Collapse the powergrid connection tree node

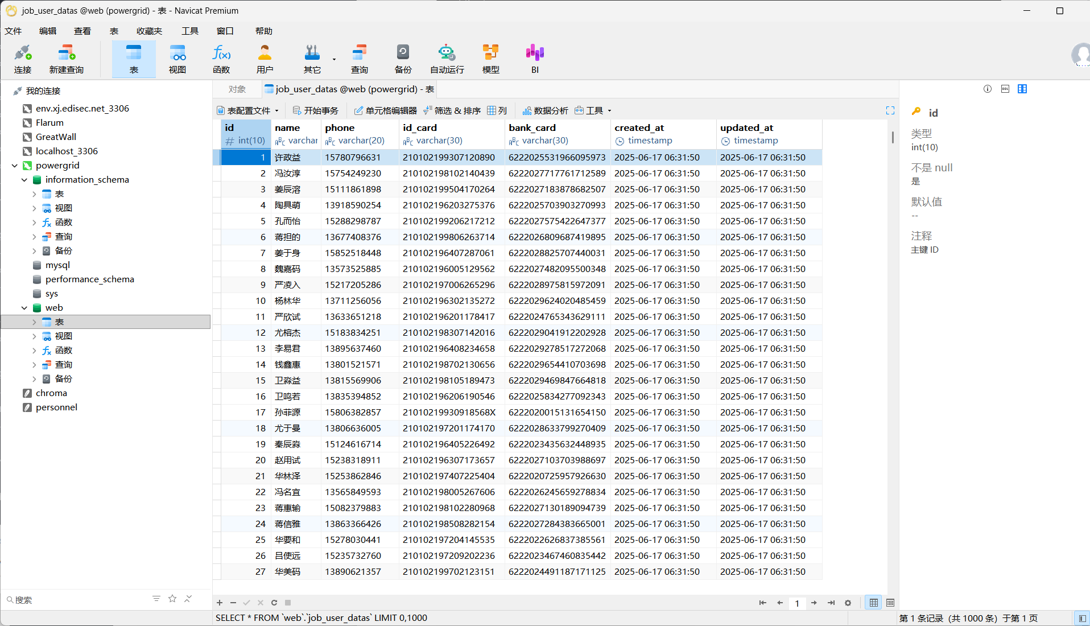(15, 166)
